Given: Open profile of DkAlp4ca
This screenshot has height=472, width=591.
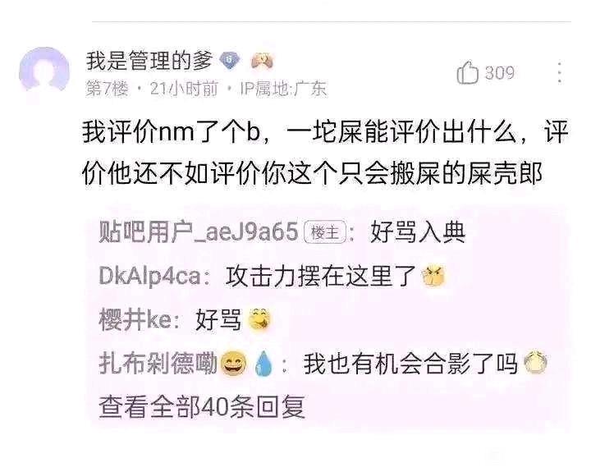Looking at the screenshot, I should (x=150, y=277).
